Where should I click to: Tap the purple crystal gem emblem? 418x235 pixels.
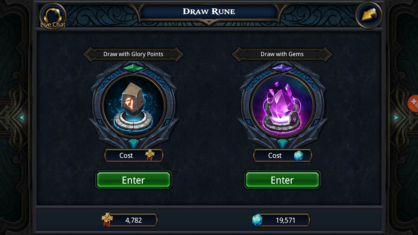(x=282, y=105)
